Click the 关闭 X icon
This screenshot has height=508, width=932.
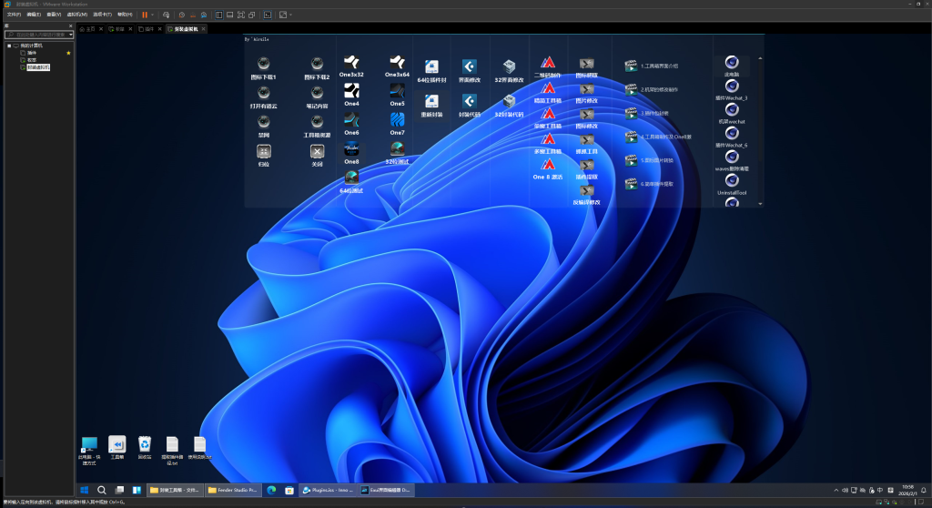pyautogui.click(x=317, y=152)
